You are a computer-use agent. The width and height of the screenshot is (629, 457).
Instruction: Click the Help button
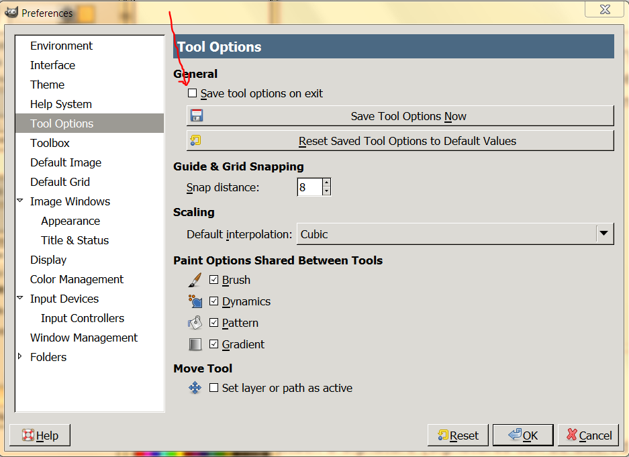(40, 435)
